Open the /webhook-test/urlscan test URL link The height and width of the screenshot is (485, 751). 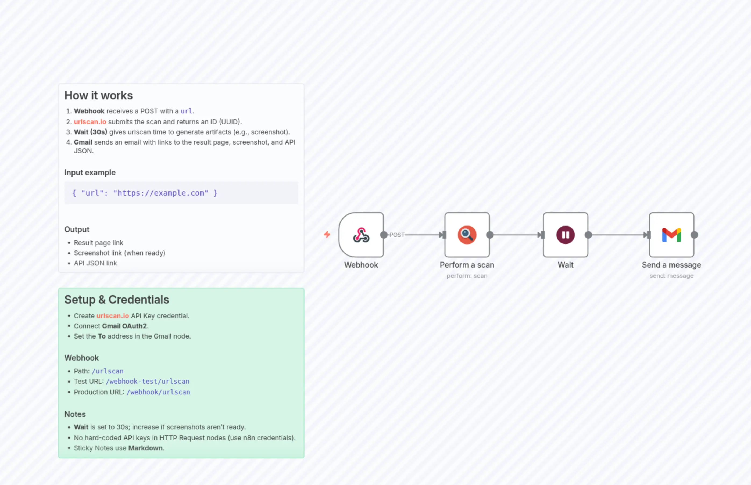(147, 381)
